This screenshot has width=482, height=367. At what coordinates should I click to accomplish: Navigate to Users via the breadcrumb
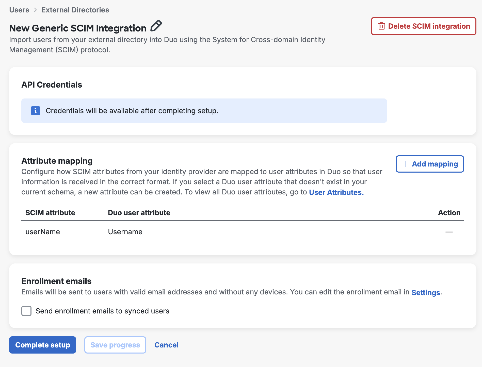tap(19, 10)
